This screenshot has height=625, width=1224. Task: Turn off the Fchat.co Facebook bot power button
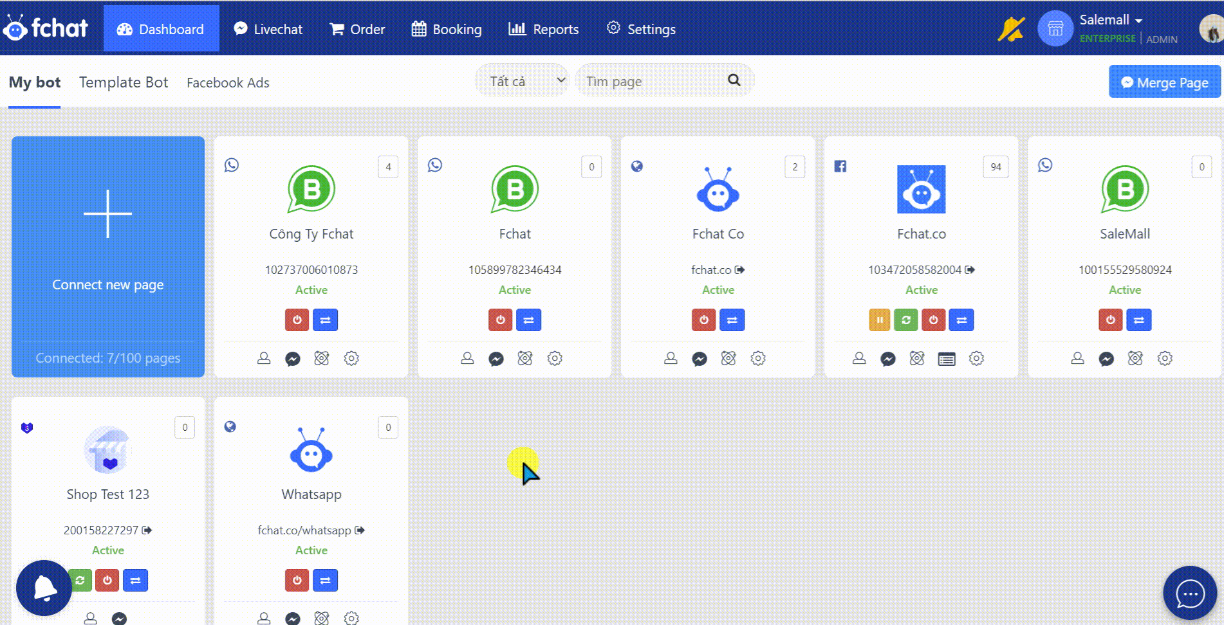click(x=934, y=320)
